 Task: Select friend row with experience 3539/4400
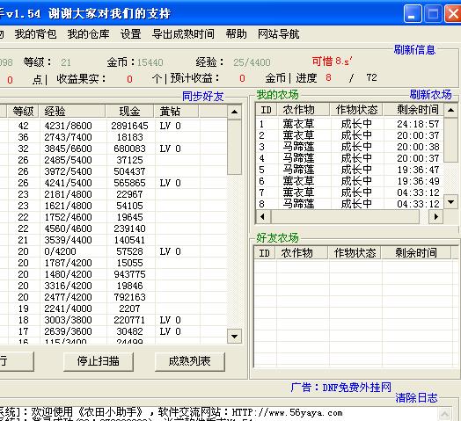pyautogui.click(x=113, y=240)
